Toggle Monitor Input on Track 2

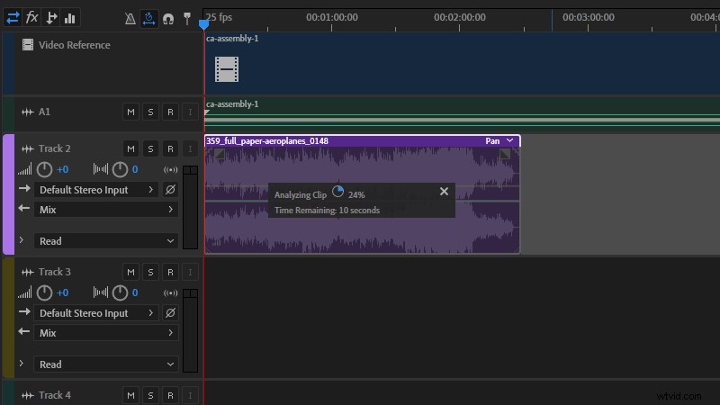pyautogui.click(x=190, y=148)
